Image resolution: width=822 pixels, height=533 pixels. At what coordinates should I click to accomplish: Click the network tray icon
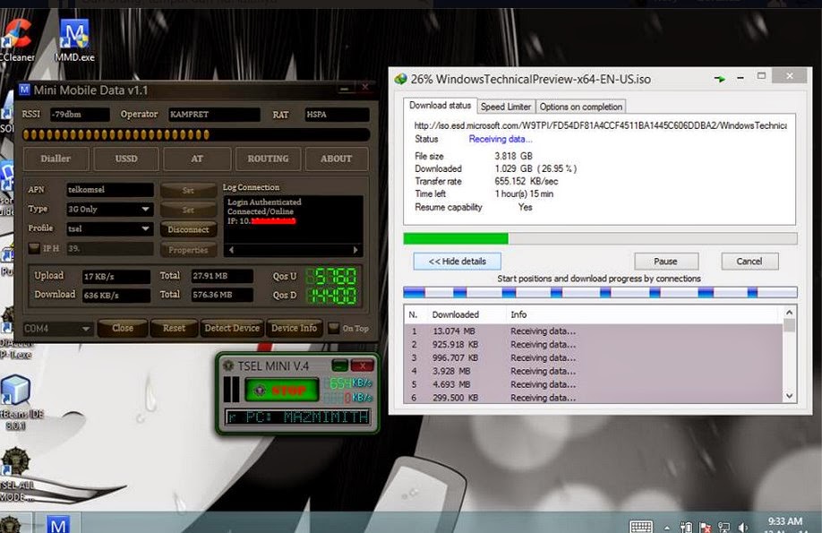coord(724,528)
